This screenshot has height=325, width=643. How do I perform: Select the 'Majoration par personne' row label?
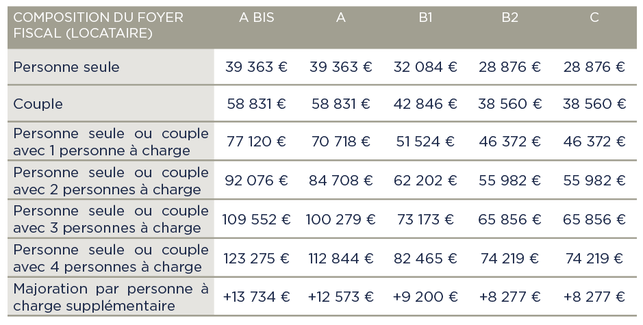click(110, 297)
